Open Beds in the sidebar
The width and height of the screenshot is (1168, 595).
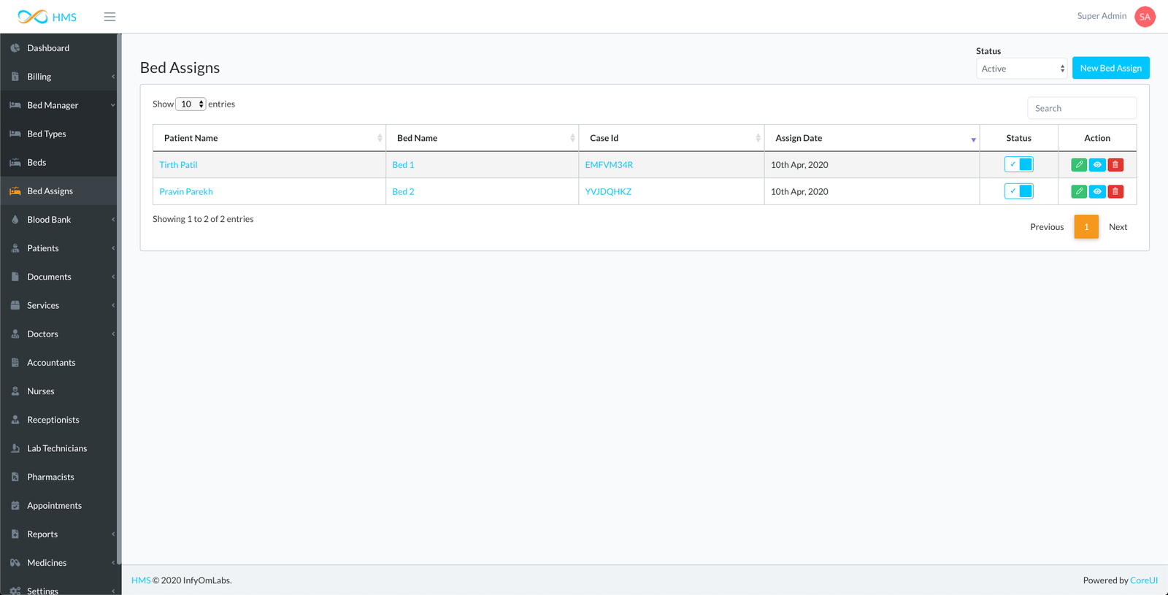tap(36, 162)
